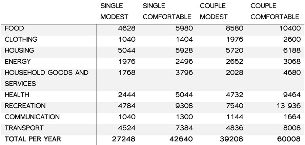
Task: Click the 7384 transport value cell
Action: pyautogui.click(x=184, y=128)
